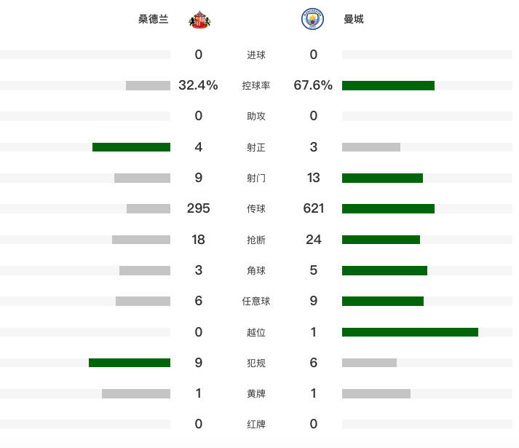Select the 射正 stat label
The image size is (519, 448).
coord(256,148)
